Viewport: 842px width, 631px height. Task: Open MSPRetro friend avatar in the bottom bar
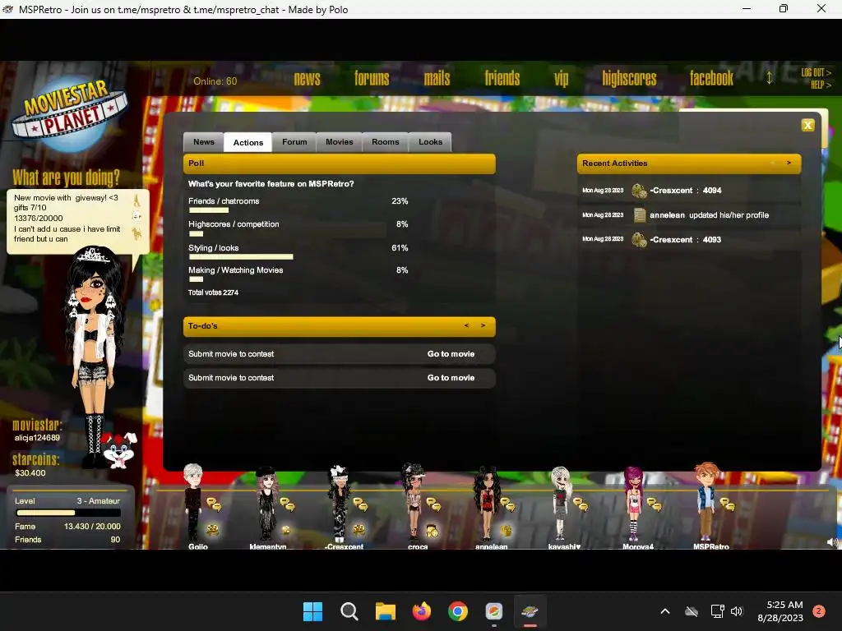(706, 502)
